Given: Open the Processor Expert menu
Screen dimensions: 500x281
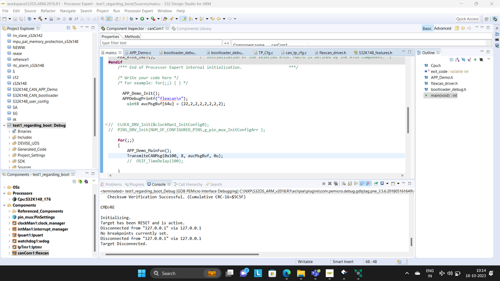Looking at the screenshot, I should click(139, 11).
